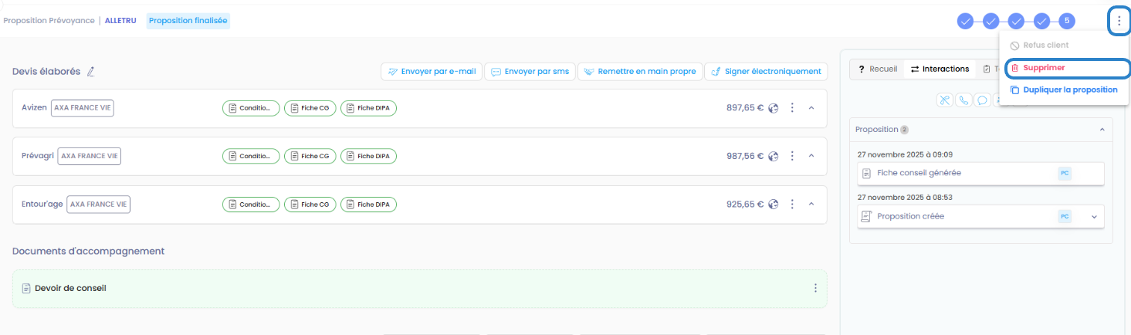The image size is (1131, 335).
Task: Go to the first completed step in stepper
Action: [x=965, y=21]
